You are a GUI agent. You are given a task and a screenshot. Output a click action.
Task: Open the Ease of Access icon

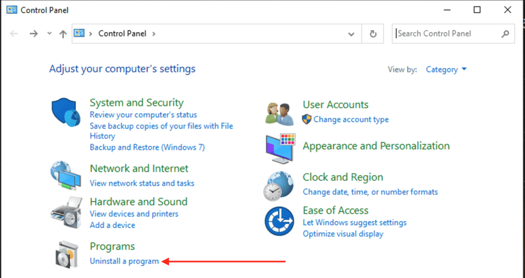tap(279, 220)
